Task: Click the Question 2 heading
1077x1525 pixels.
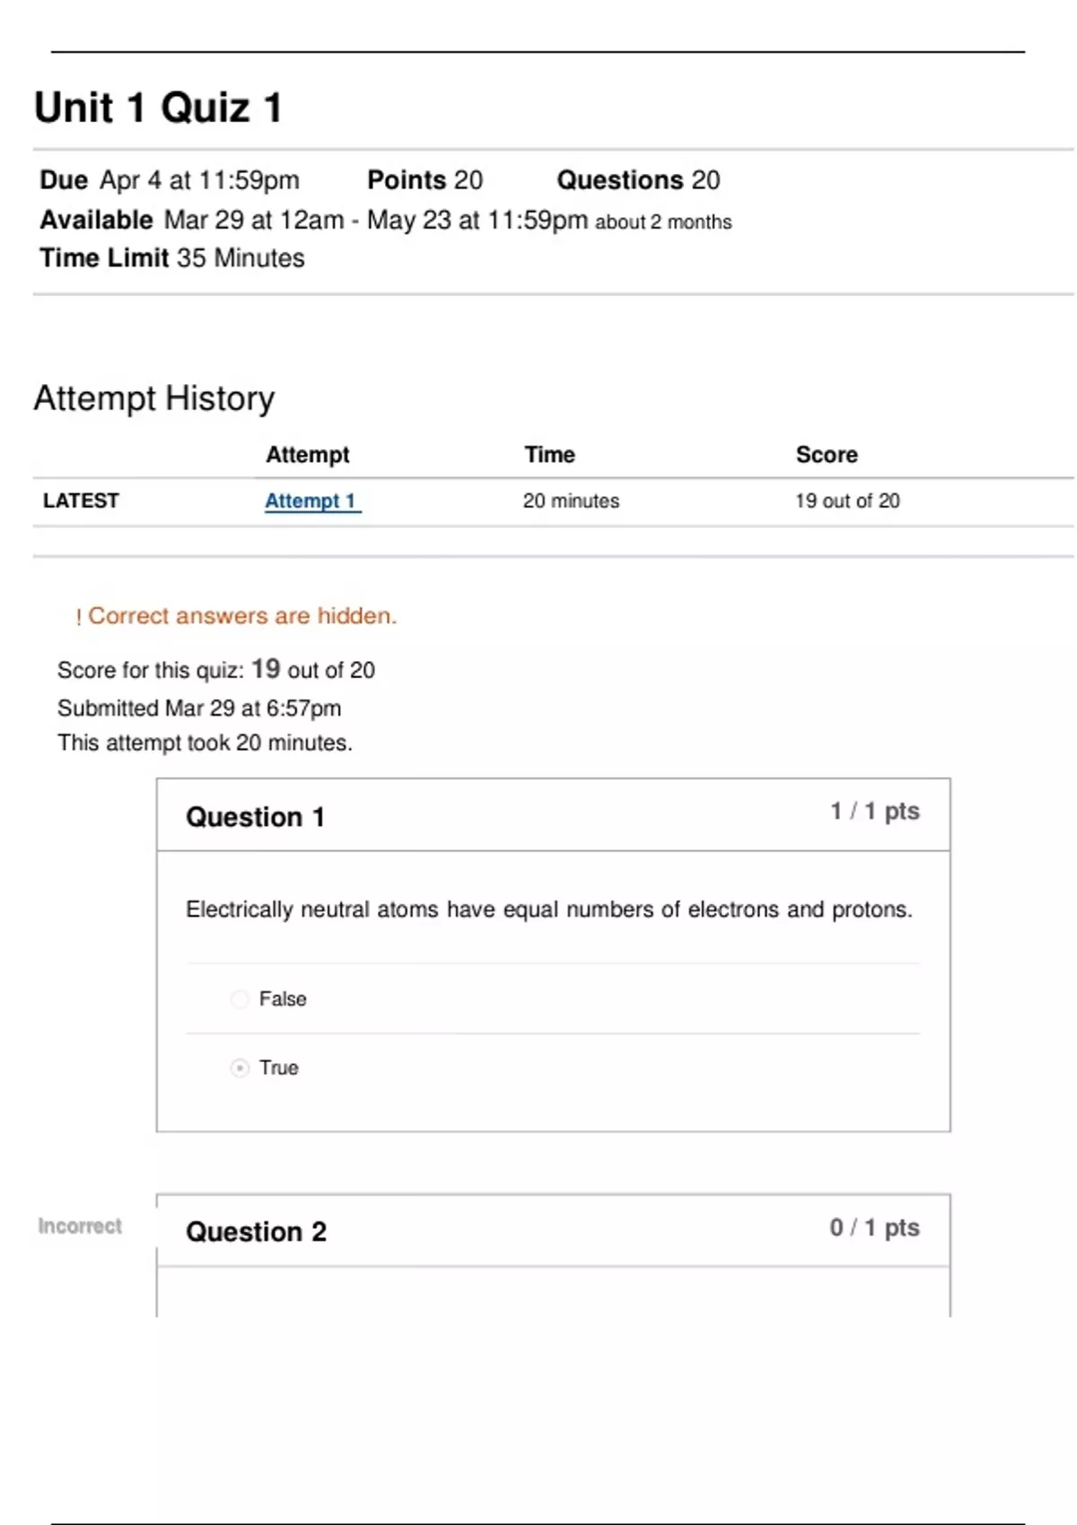Action: coord(256,1232)
